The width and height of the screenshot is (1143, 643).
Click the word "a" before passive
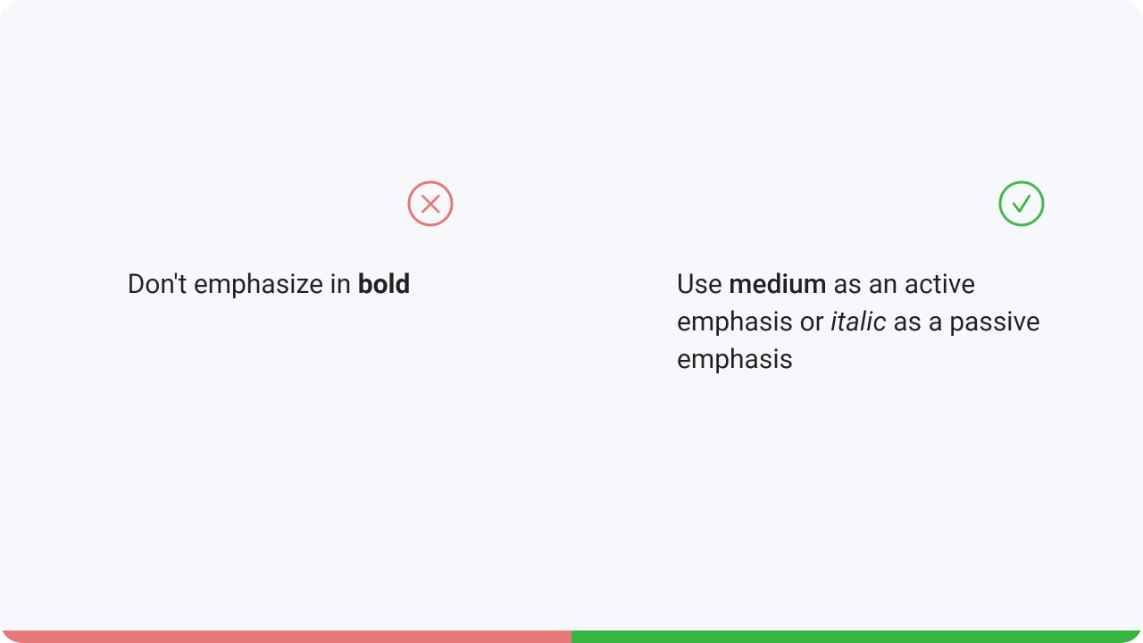coord(935,323)
